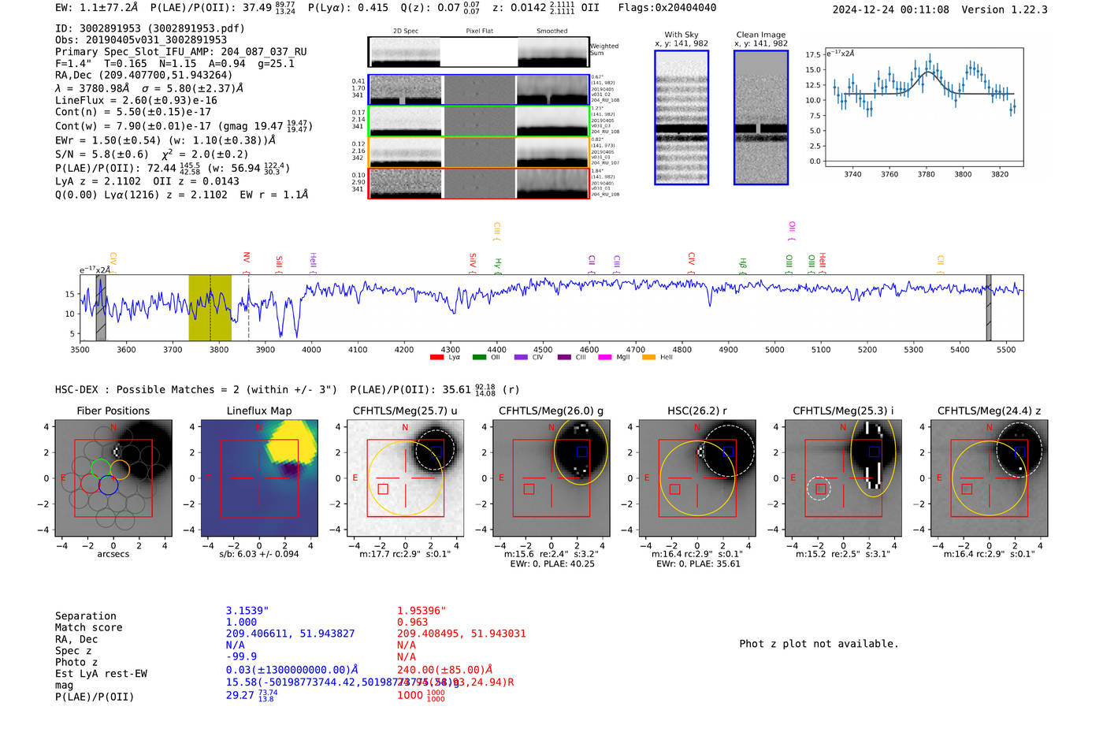Click the orange fiber circle
The image size is (1103, 751).
120,470
